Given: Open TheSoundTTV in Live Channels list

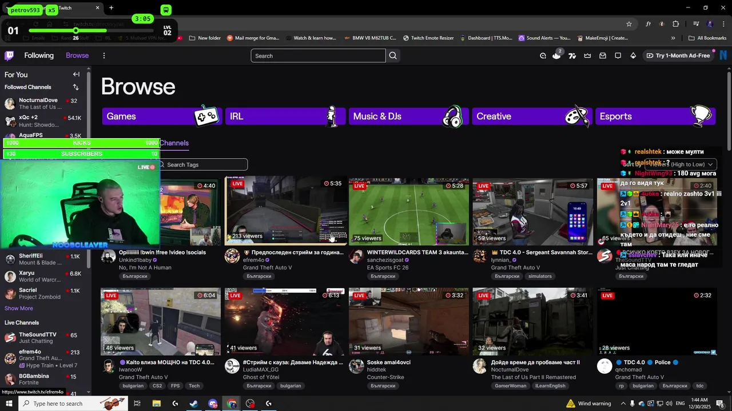Looking at the screenshot, I should (43, 337).
